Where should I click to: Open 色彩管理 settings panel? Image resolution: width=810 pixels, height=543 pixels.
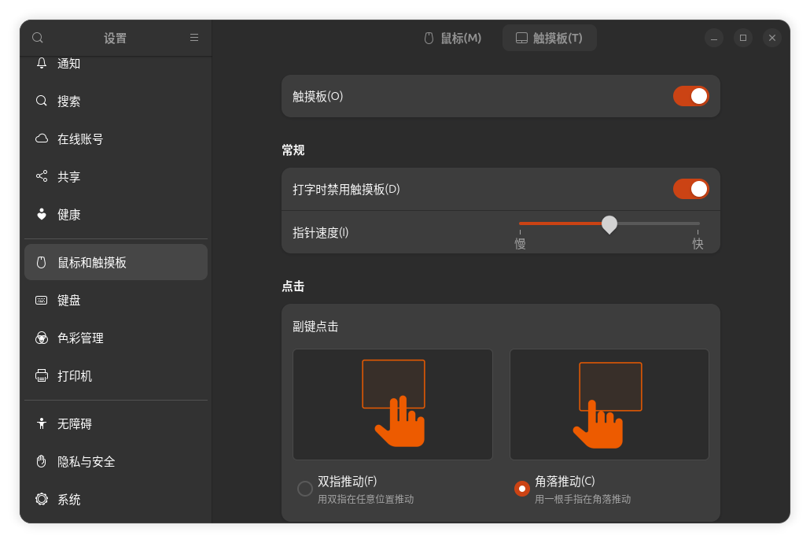pyautogui.click(x=116, y=338)
